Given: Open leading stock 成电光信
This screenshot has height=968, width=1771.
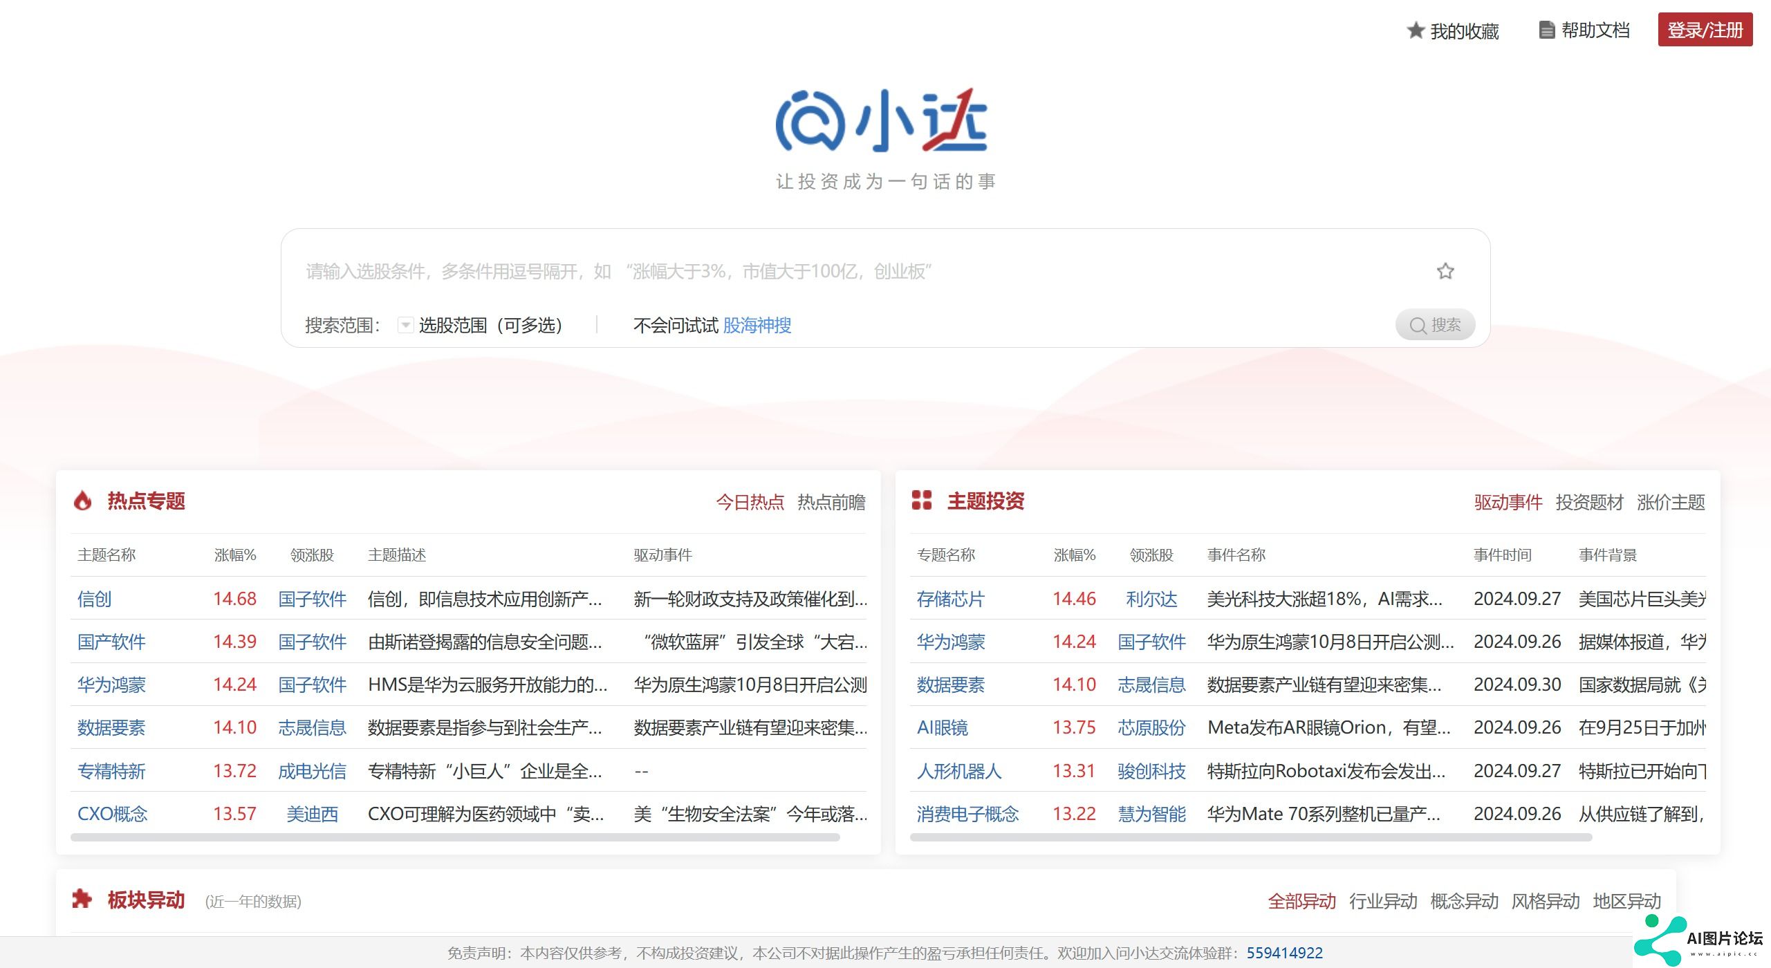Looking at the screenshot, I should [312, 771].
